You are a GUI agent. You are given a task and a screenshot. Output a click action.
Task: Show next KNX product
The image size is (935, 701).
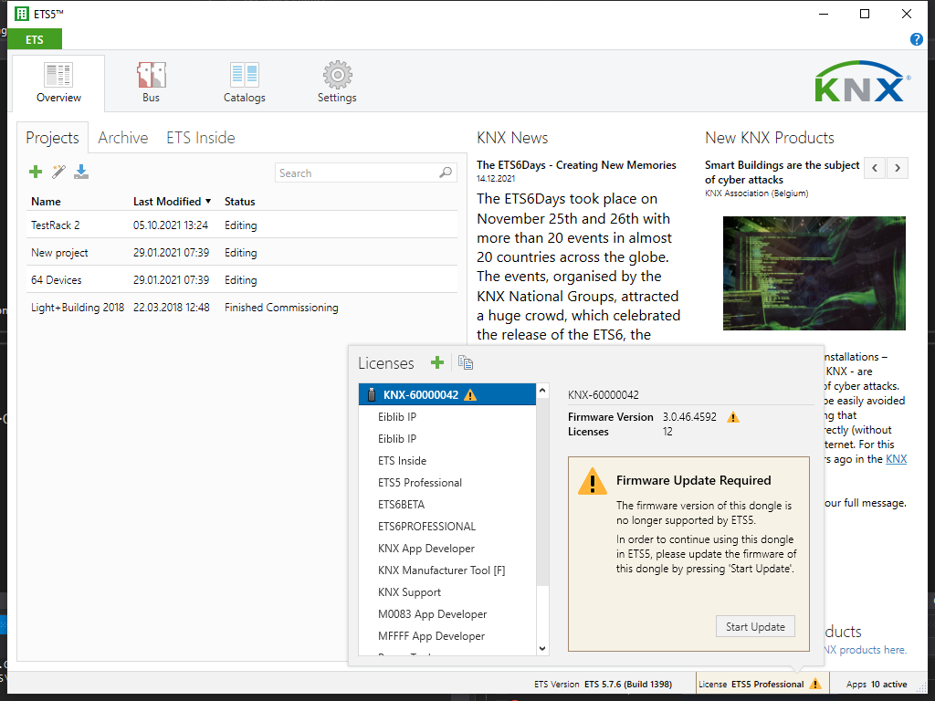pyautogui.click(x=898, y=168)
